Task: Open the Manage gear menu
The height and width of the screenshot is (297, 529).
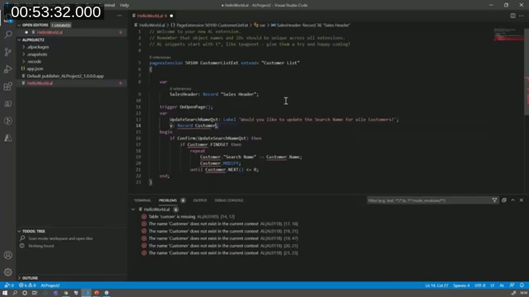Action: point(8,272)
